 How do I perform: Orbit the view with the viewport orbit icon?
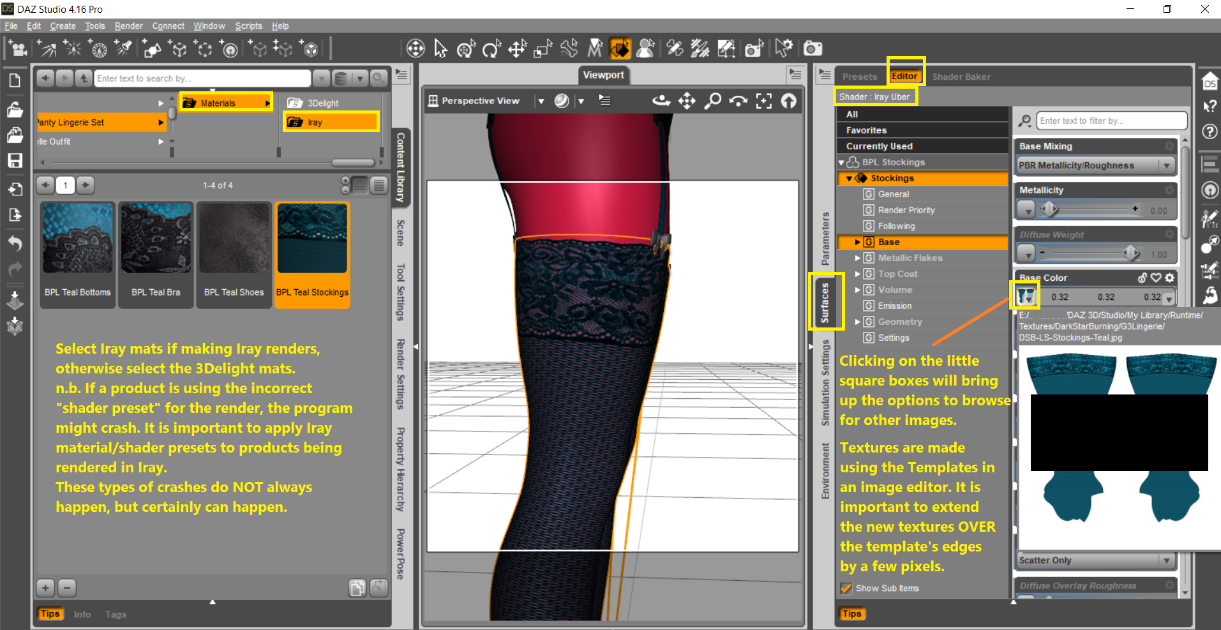(661, 101)
